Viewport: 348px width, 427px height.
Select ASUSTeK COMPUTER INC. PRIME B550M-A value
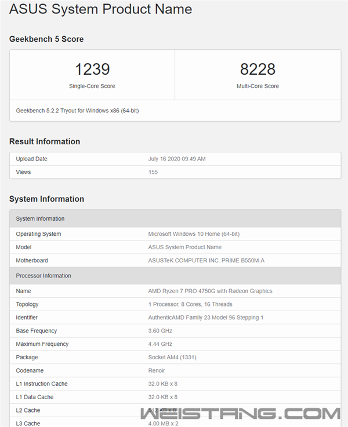click(x=206, y=261)
